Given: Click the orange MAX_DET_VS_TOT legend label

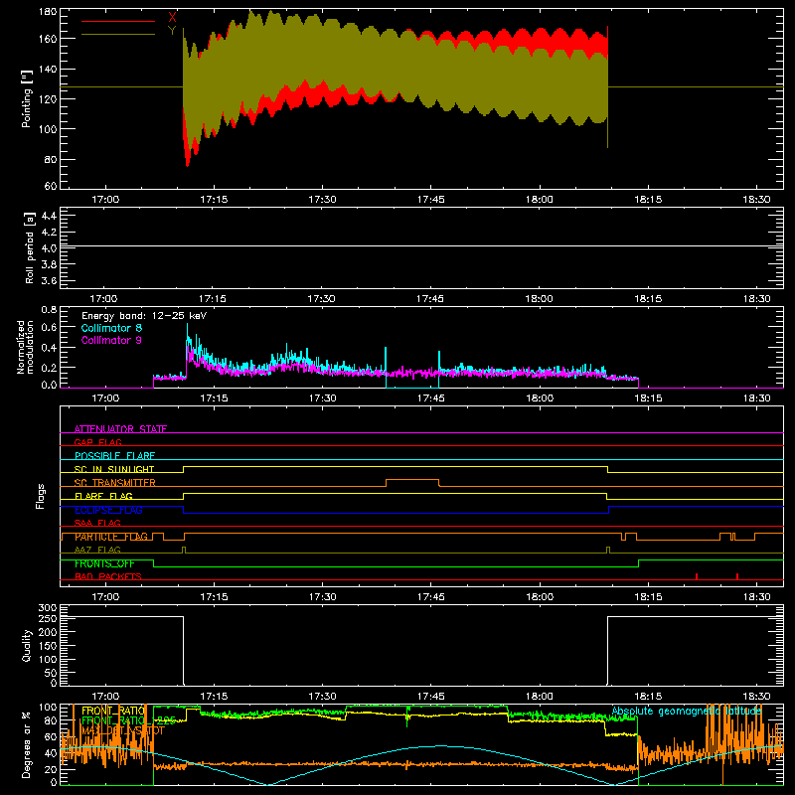Looking at the screenshot, I should 123,730.
